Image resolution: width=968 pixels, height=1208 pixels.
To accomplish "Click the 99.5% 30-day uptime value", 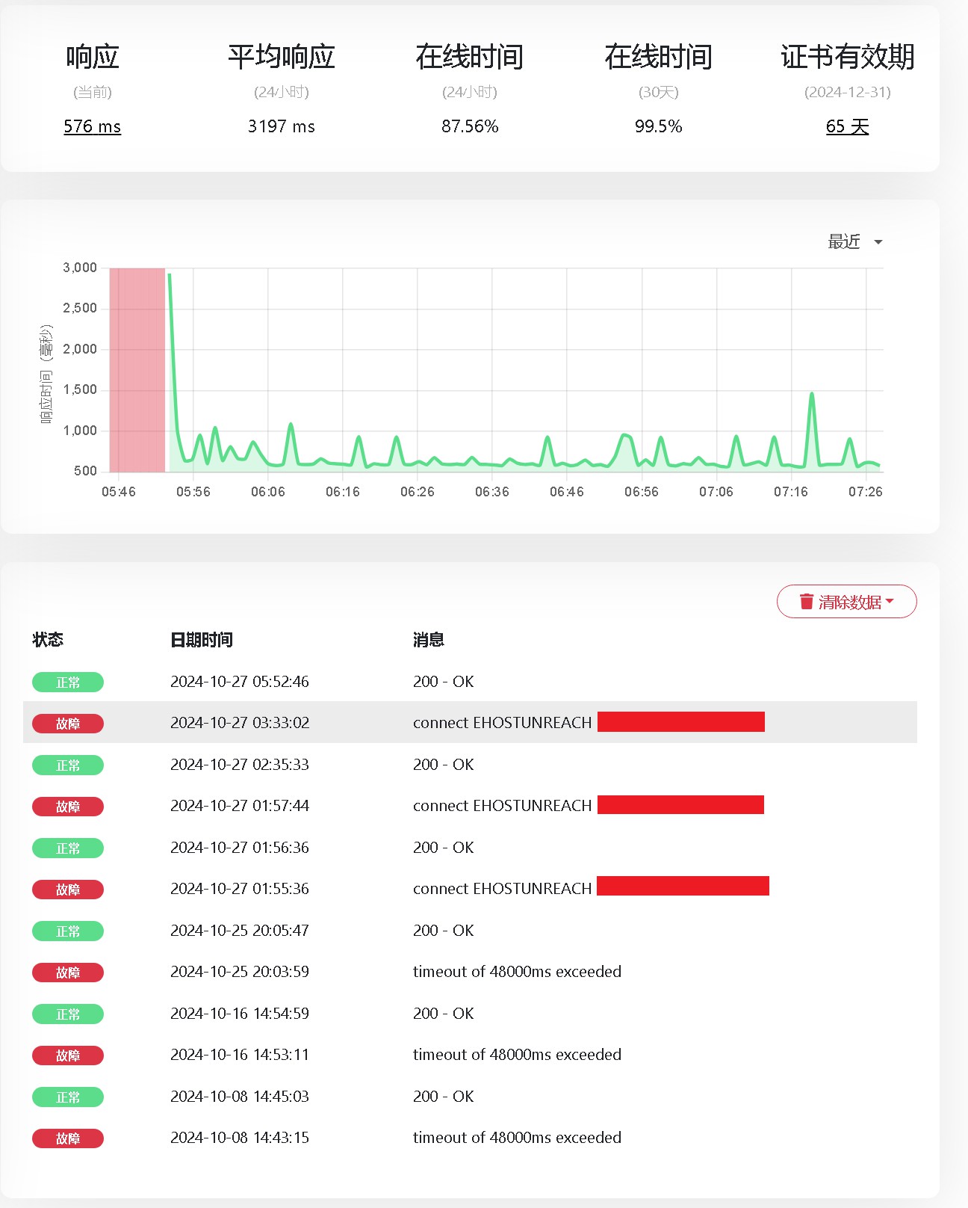I will coord(659,126).
